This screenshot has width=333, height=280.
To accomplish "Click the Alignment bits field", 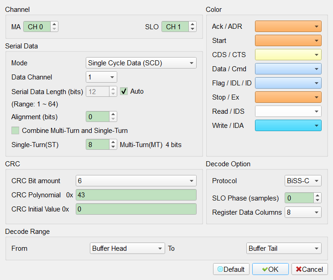I will (98, 117).
